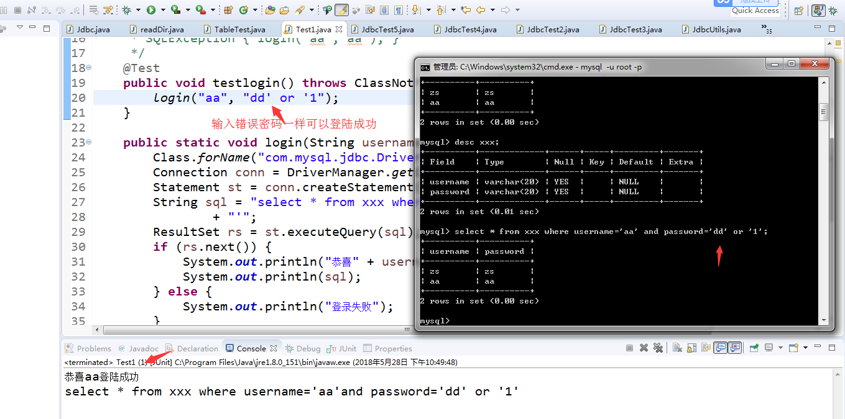This screenshot has height=419, width=845.
Task: Open Coverage dropdown arrow
Action: tap(188, 10)
